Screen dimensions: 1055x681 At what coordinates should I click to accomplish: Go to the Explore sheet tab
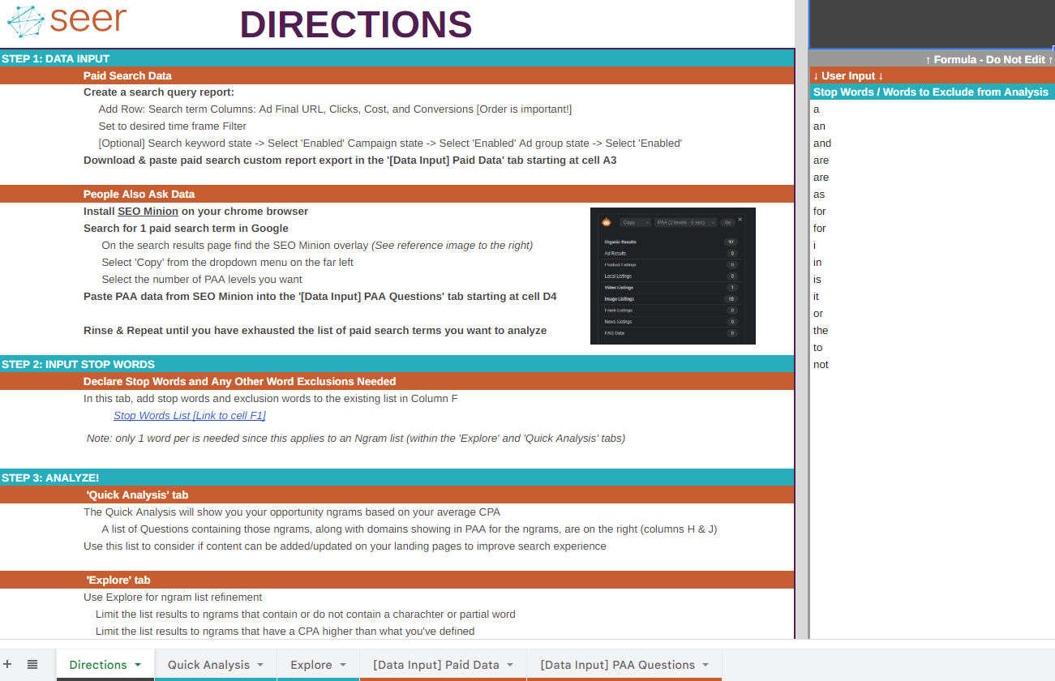pos(311,665)
